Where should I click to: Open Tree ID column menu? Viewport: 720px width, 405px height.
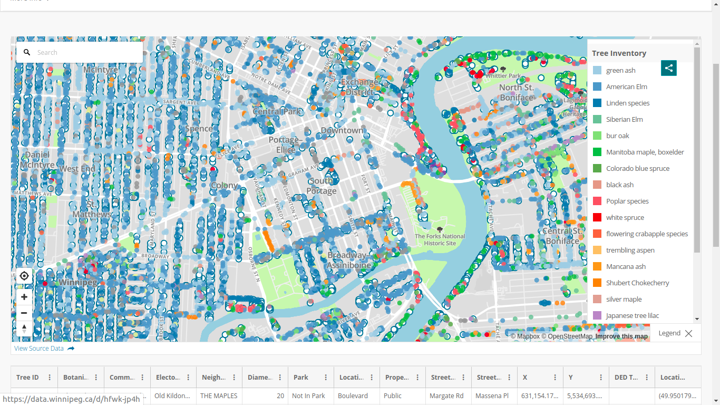click(x=50, y=378)
